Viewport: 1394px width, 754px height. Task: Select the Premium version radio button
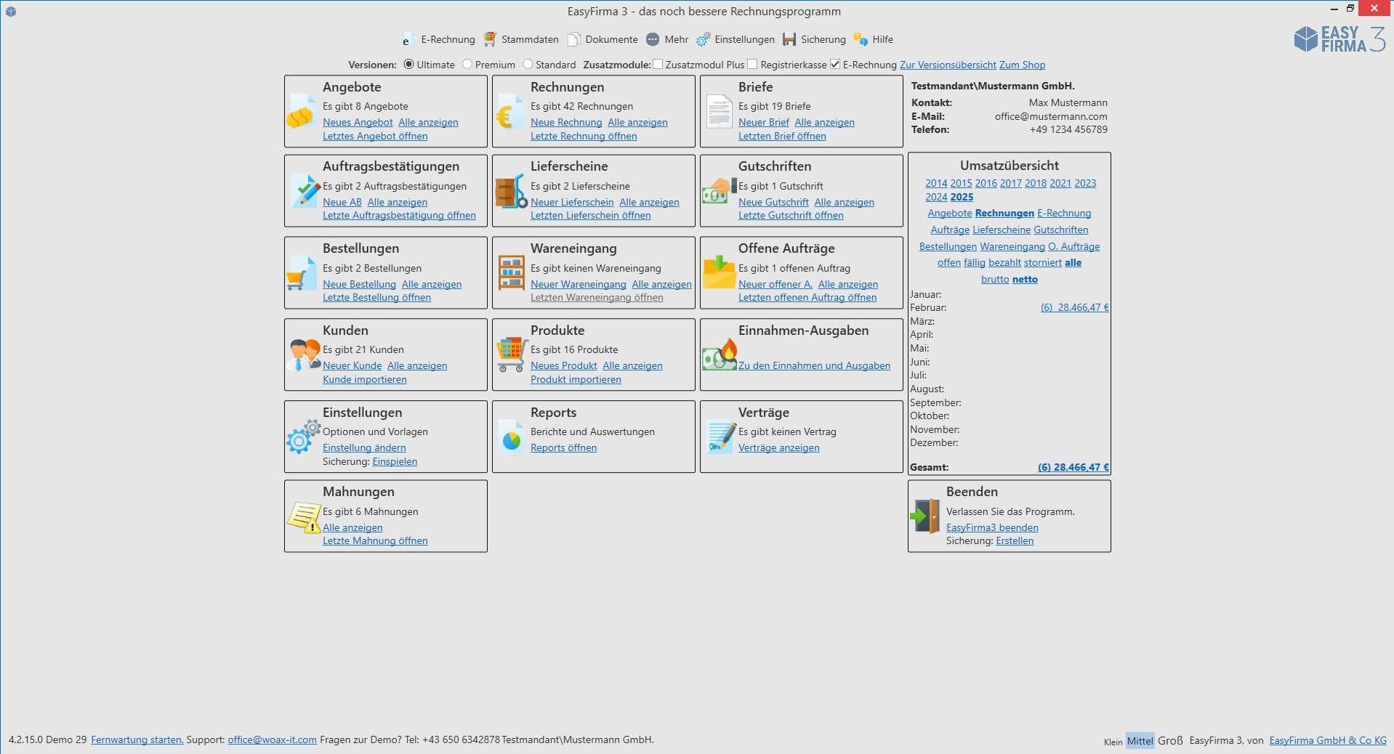tap(467, 65)
